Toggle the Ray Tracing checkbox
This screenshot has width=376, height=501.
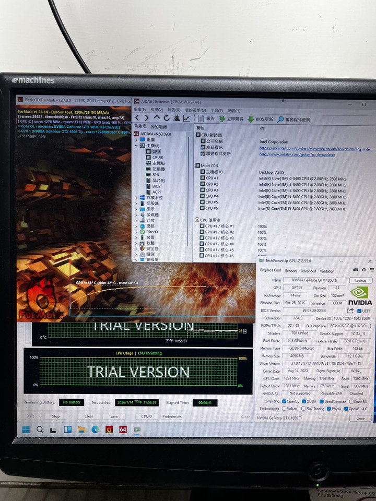(303, 409)
